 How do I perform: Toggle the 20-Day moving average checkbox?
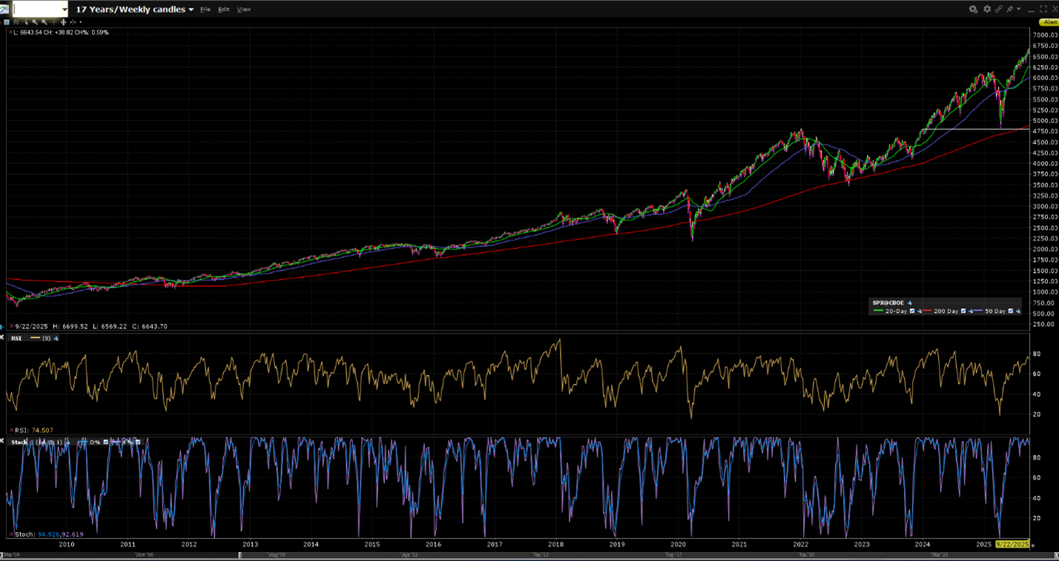pos(912,311)
